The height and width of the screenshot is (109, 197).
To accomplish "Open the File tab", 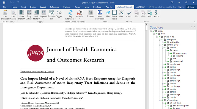I will [x=4, y=7].
